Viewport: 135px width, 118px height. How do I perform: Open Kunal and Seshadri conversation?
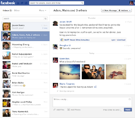25,65
